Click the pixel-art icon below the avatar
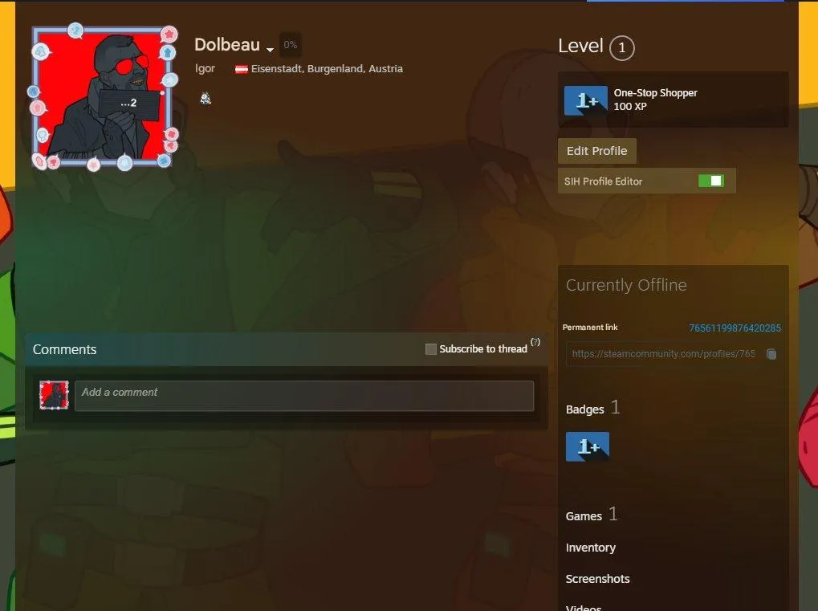This screenshot has width=818, height=611. click(205, 97)
